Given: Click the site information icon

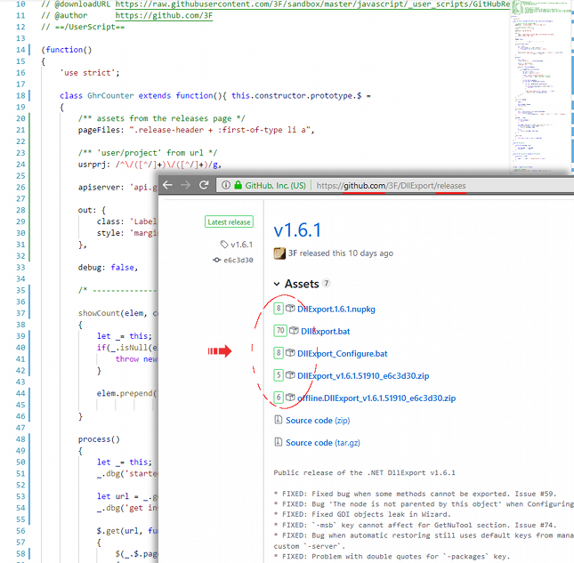Looking at the screenshot, I should click(x=226, y=185).
